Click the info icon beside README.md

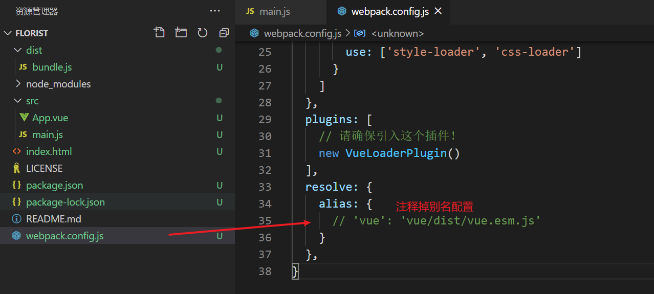[16, 219]
